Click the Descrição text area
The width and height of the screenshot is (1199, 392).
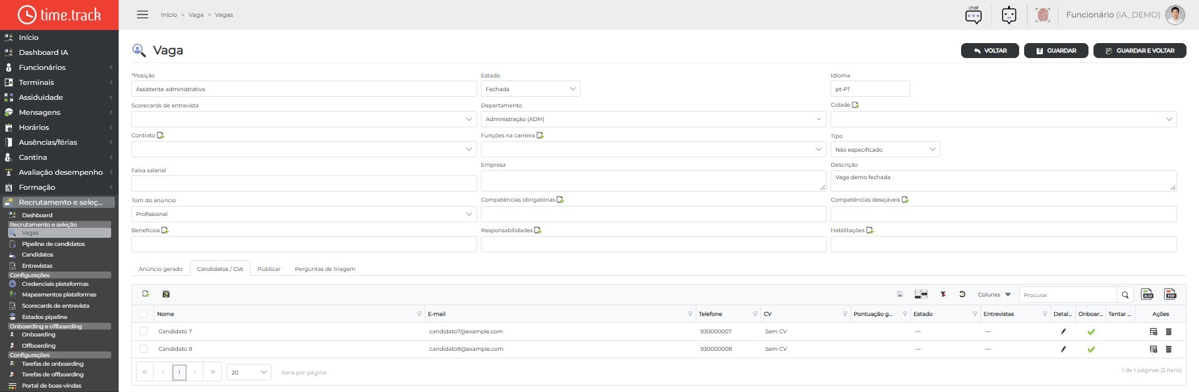point(1004,180)
